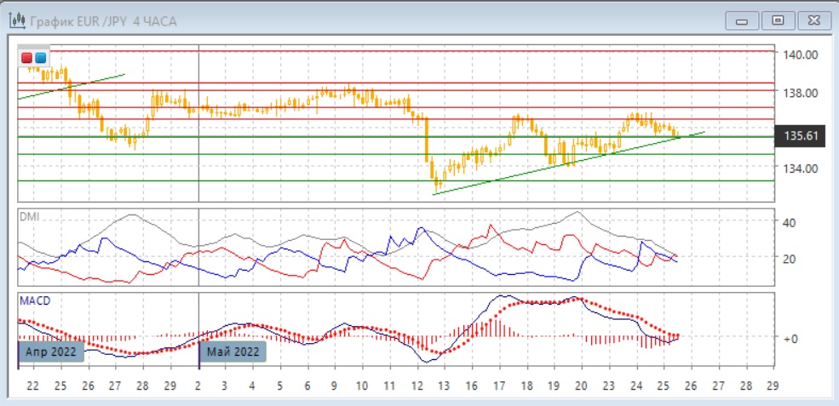Viewport: 839px width, 406px height.
Task: Click the 138.00 price level on axis
Action: coord(802,93)
